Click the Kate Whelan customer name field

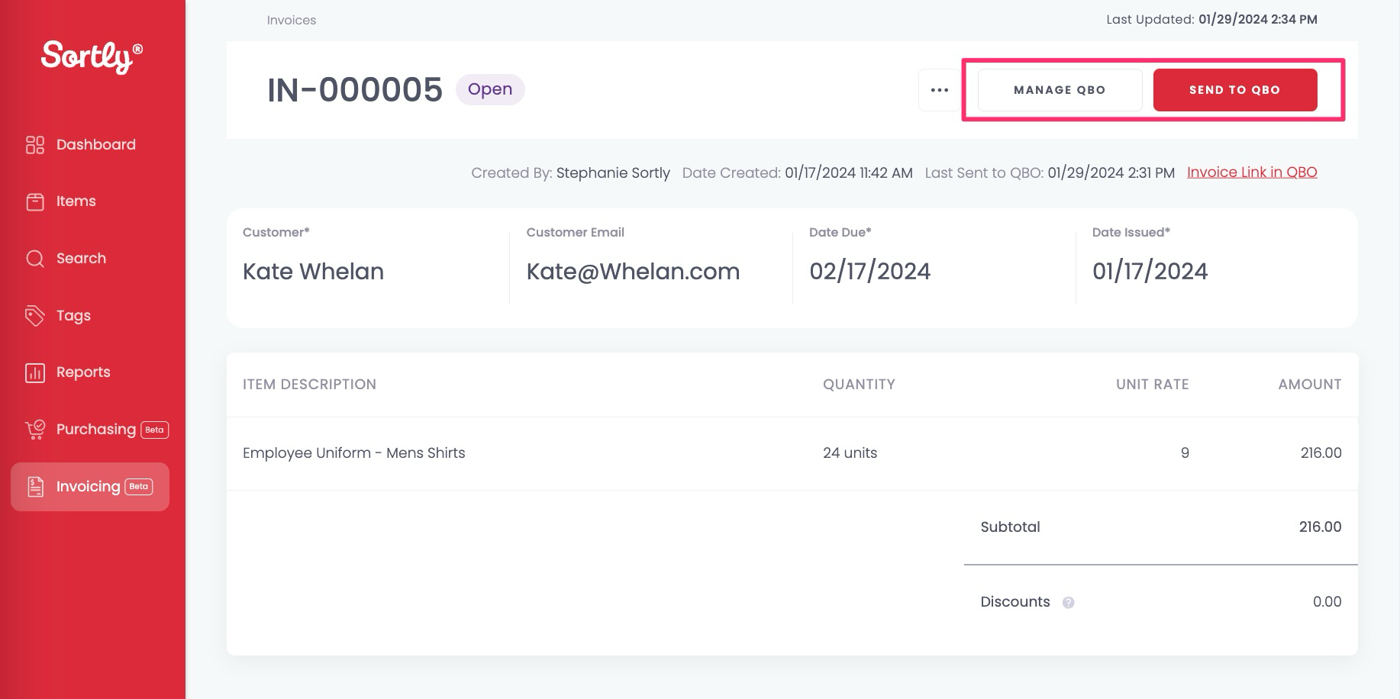coord(313,271)
